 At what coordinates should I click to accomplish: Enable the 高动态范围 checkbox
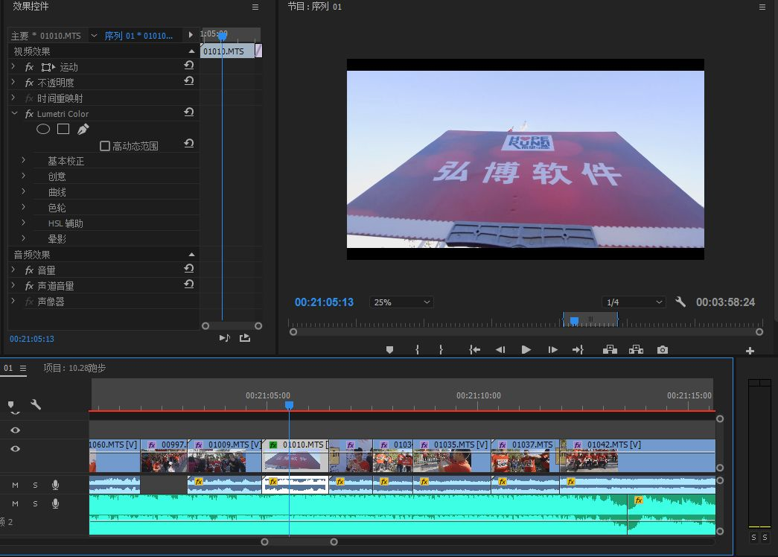tap(105, 146)
